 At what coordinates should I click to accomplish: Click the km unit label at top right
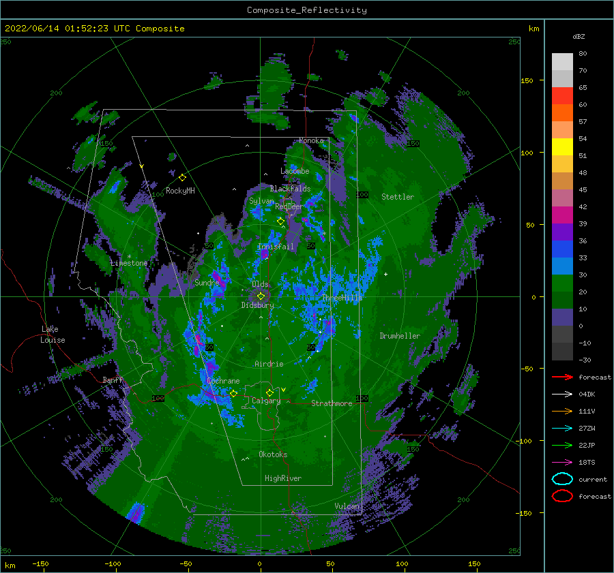(x=533, y=29)
